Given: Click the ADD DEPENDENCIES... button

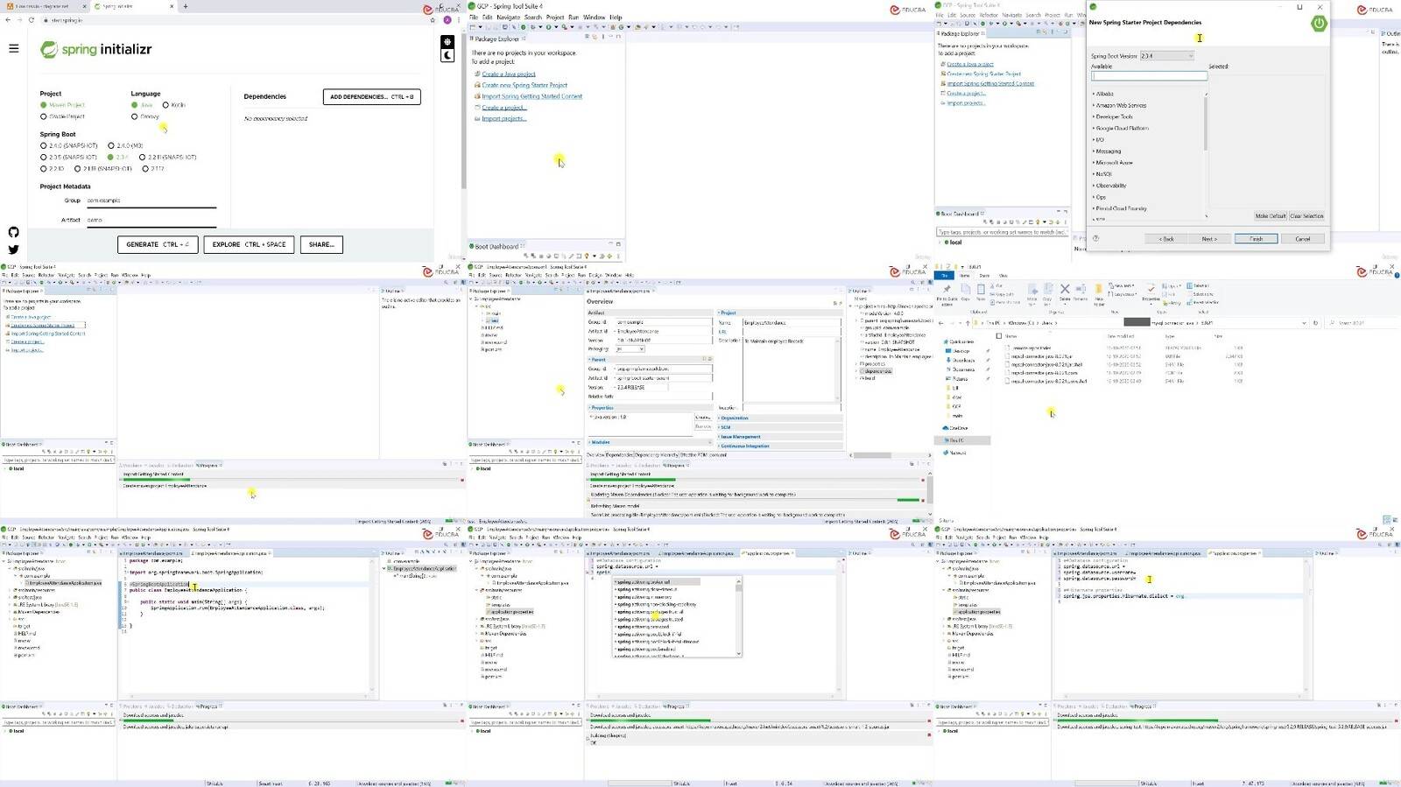Looking at the screenshot, I should pos(371,96).
